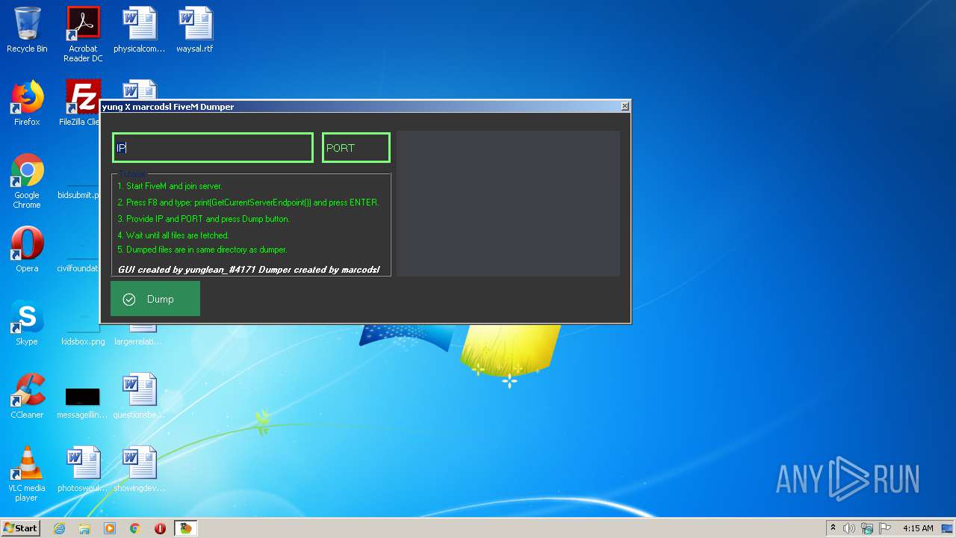Click the volume speaker tray icon
The width and height of the screenshot is (956, 538).
(849, 528)
